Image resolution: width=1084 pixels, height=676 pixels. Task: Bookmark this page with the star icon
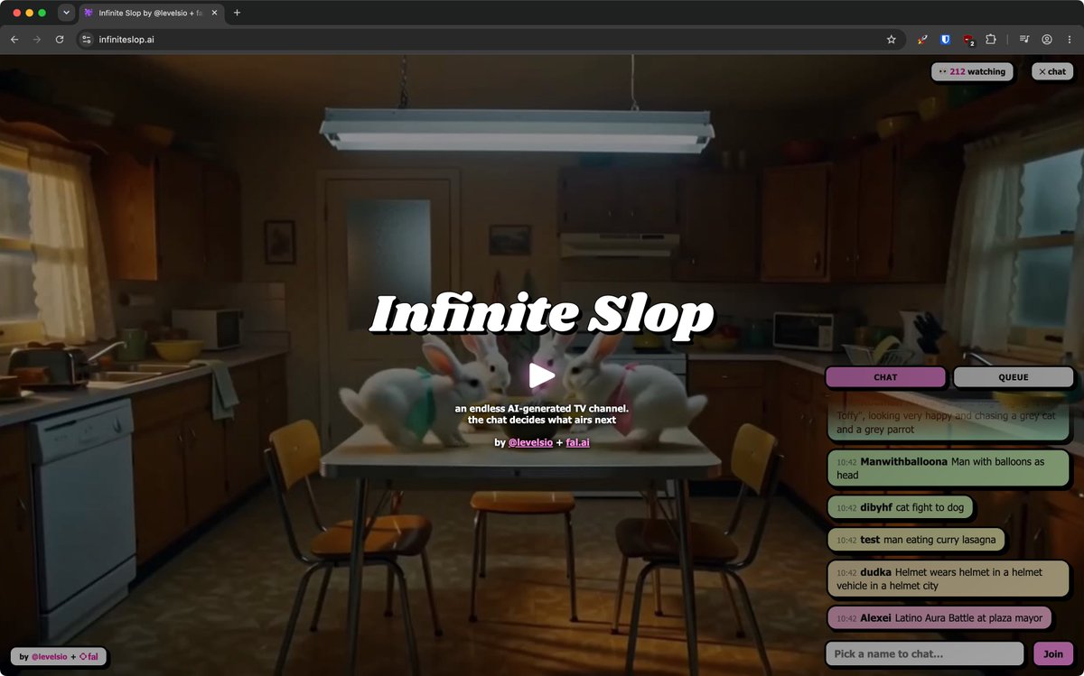[x=892, y=40]
